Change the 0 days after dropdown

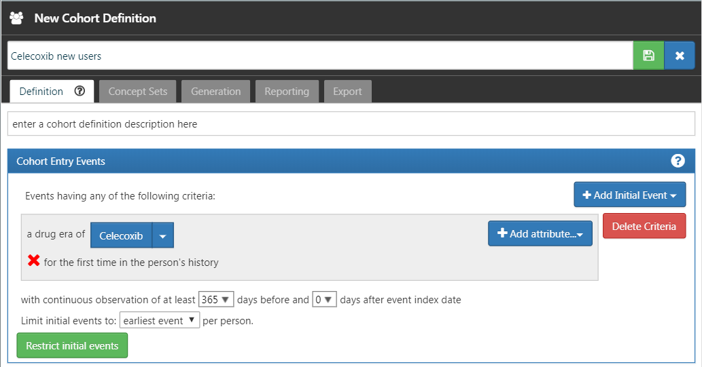[324, 299]
